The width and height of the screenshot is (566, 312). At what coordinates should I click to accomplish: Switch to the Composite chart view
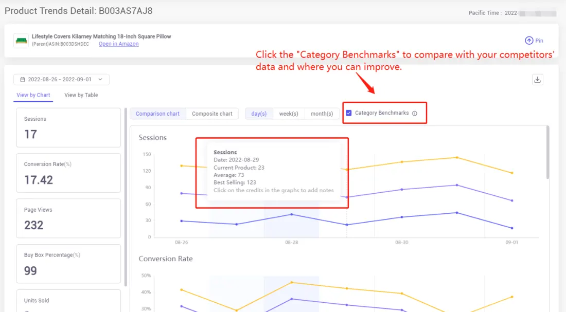[212, 113]
